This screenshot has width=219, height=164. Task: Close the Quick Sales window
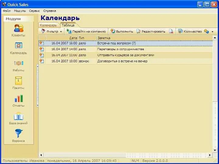(214, 5)
